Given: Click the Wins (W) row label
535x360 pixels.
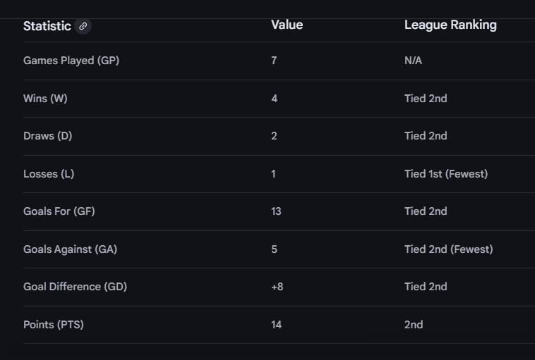Looking at the screenshot, I should click(45, 99).
